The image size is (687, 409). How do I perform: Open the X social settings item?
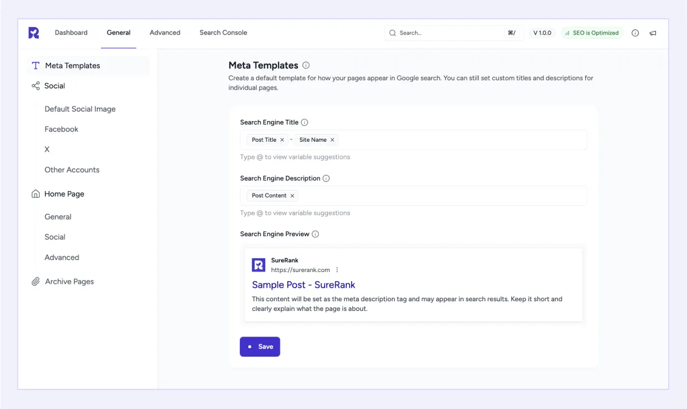click(47, 150)
